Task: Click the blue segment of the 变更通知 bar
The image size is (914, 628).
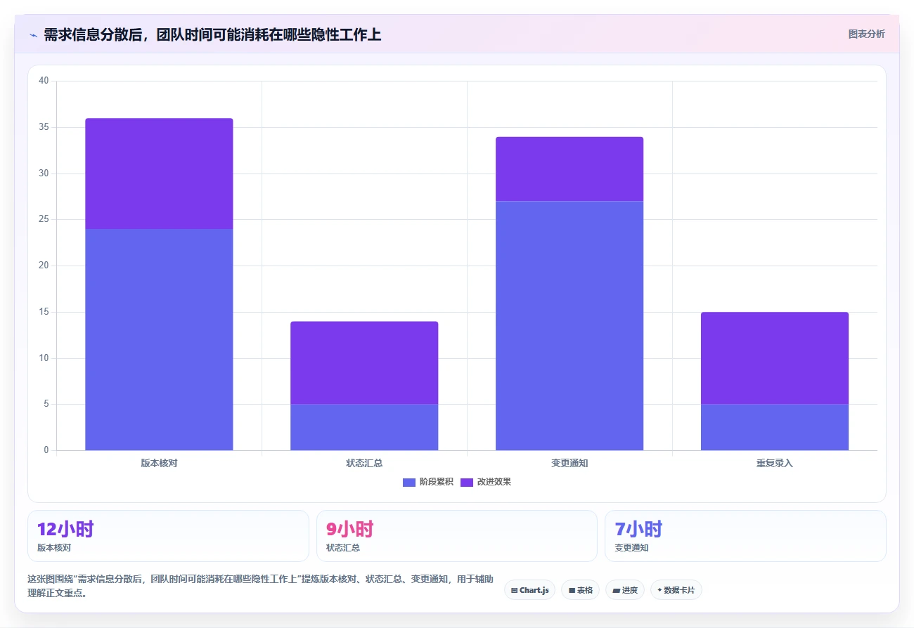Action: click(569, 325)
